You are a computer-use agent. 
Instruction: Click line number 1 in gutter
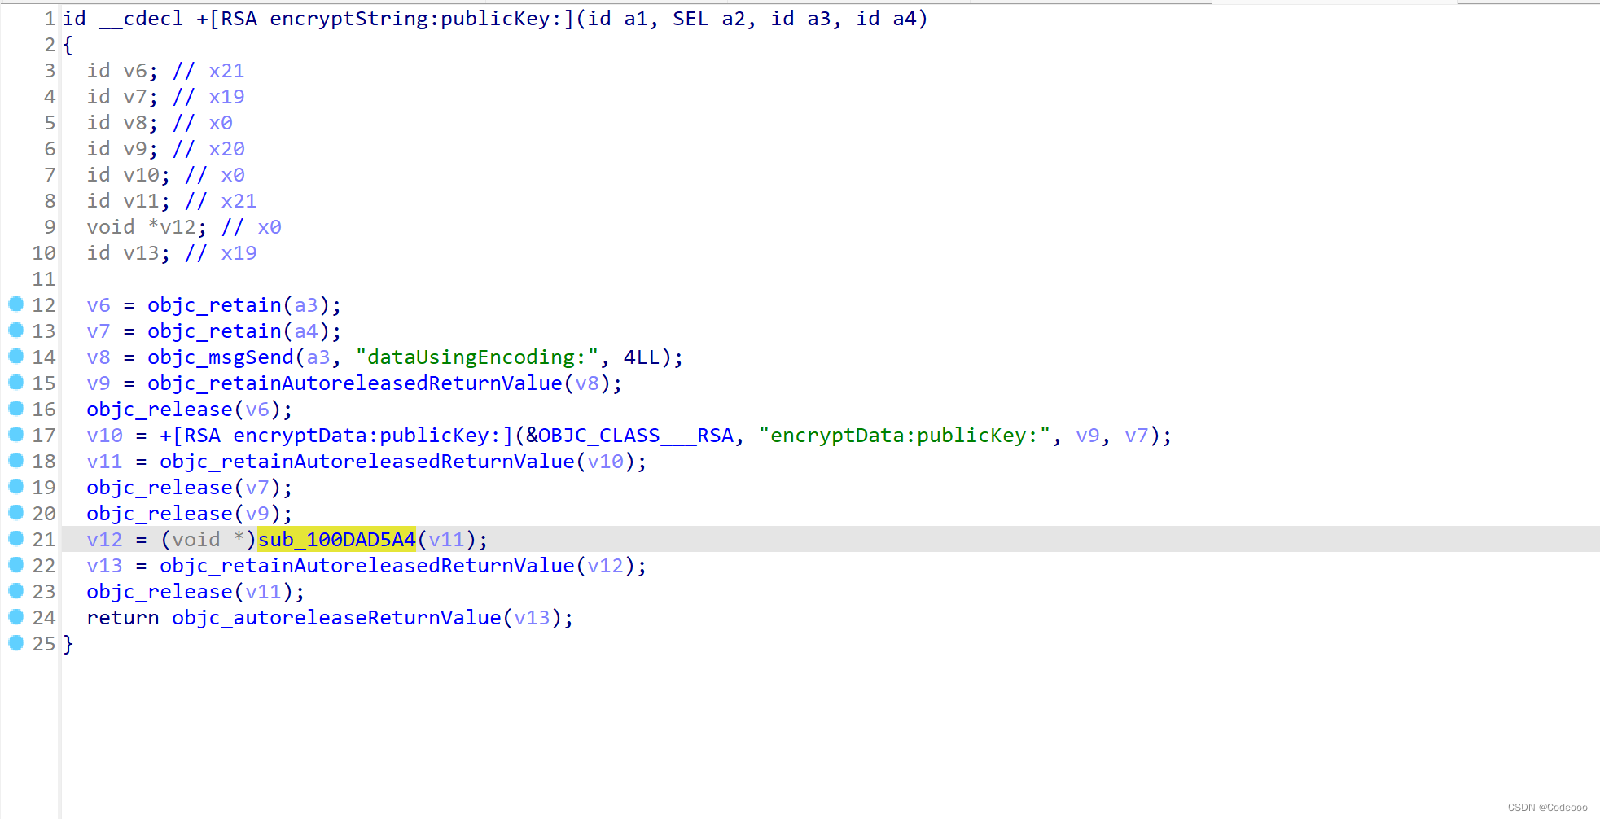pyautogui.click(x=50, y=19)
